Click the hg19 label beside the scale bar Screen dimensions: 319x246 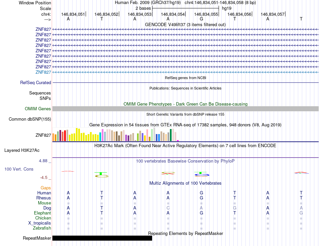[227, 8]
